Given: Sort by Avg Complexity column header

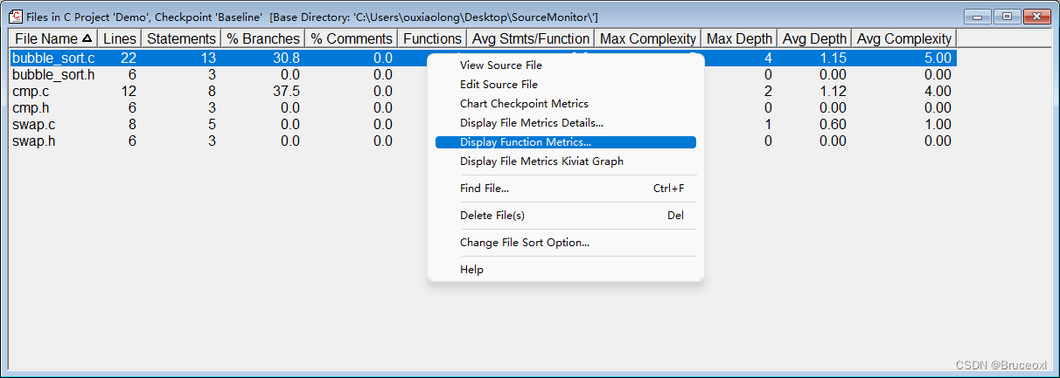Looking at the screenshot, I should [x=903, y=38].
